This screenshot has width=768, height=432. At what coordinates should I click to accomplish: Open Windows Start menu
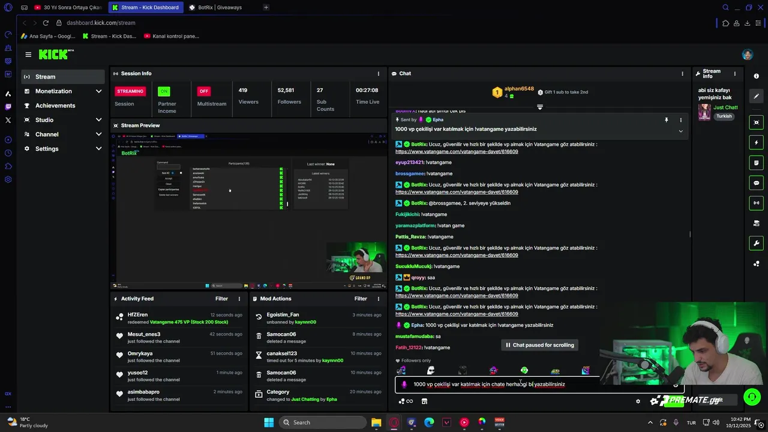(x=269, y=422)
